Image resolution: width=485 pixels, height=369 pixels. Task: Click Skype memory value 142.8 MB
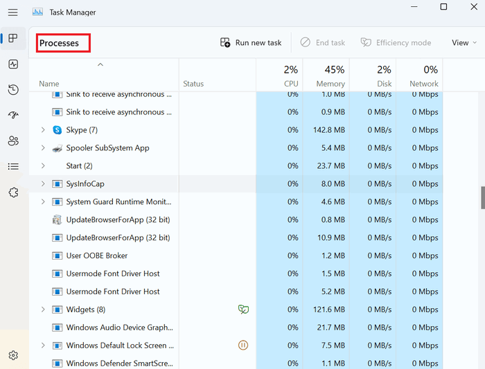click(329, 129)
